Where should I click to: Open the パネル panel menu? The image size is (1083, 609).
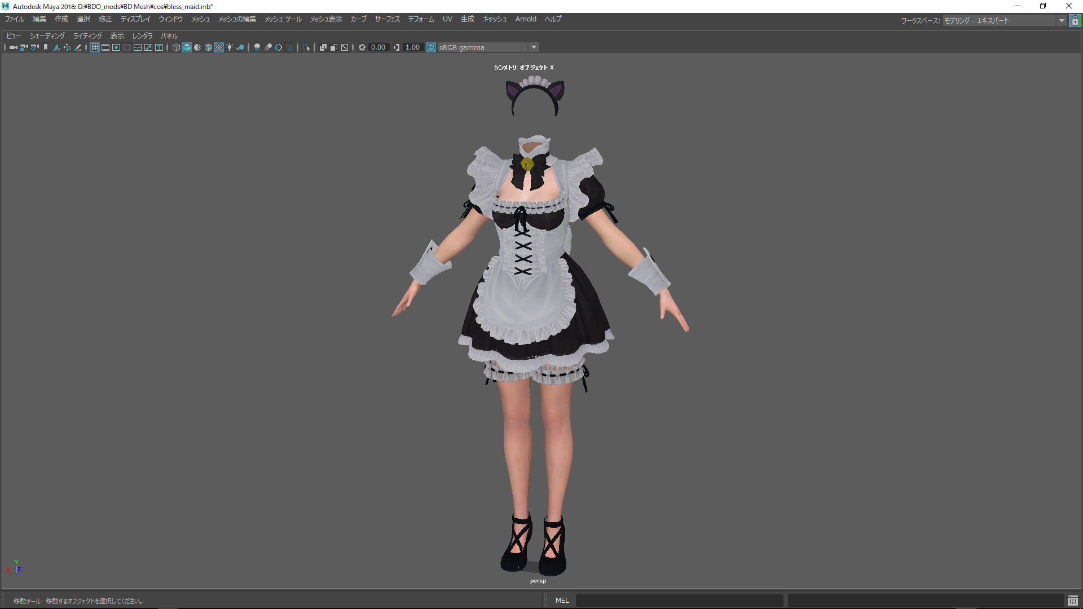tap(169, 36)
